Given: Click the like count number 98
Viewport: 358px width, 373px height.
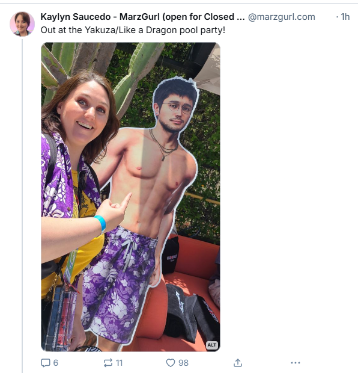Looking at the screenshot, I should pyautogui.click(x=183, y=363).
